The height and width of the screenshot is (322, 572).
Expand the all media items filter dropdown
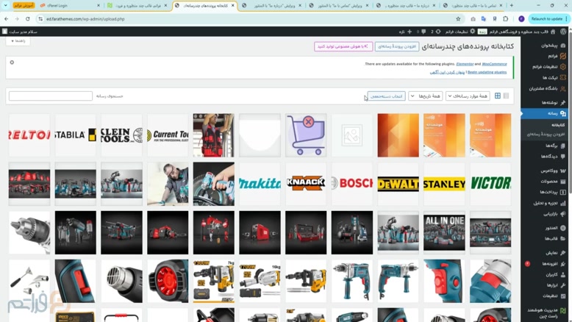click(x=468, y=96)
